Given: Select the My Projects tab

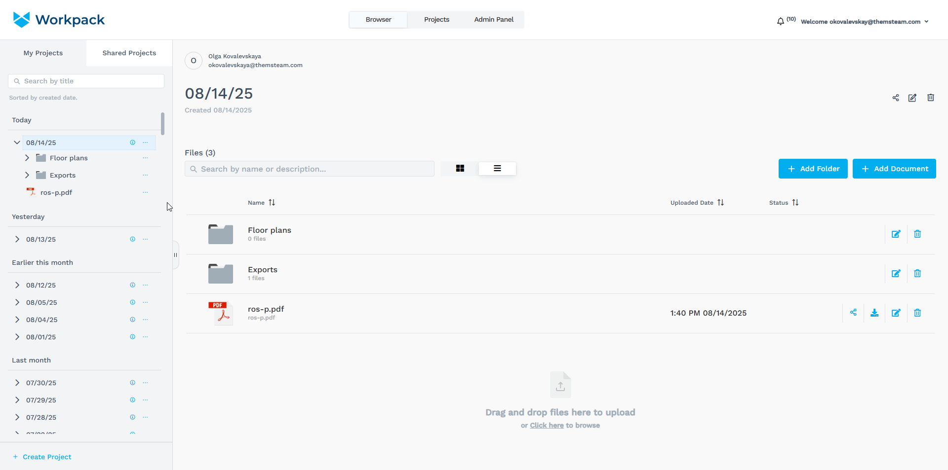Looking at the screenshot, I should [43, 53].
